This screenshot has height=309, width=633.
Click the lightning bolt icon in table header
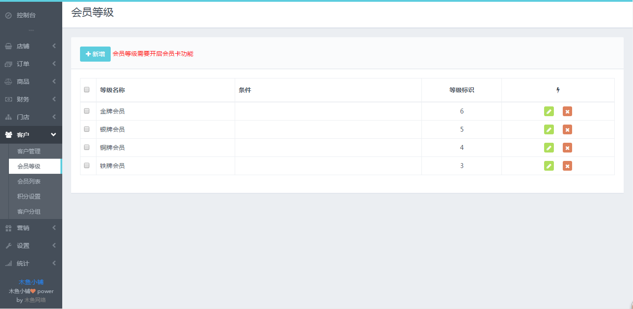(558, 90)
